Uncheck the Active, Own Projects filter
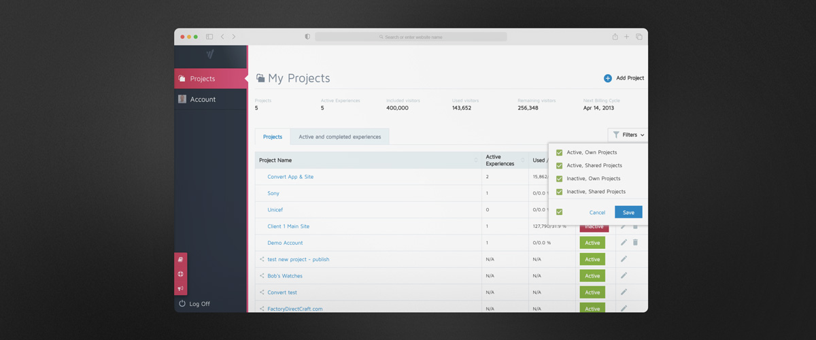Screen dimensions: 816x340 560,152
